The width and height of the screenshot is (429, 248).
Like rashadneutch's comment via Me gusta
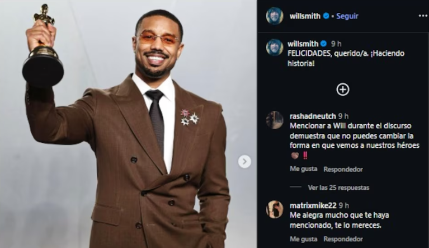(x=303, y=169)
